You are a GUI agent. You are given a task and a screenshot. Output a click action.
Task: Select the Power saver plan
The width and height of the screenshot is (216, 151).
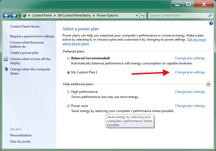[68, 106]
